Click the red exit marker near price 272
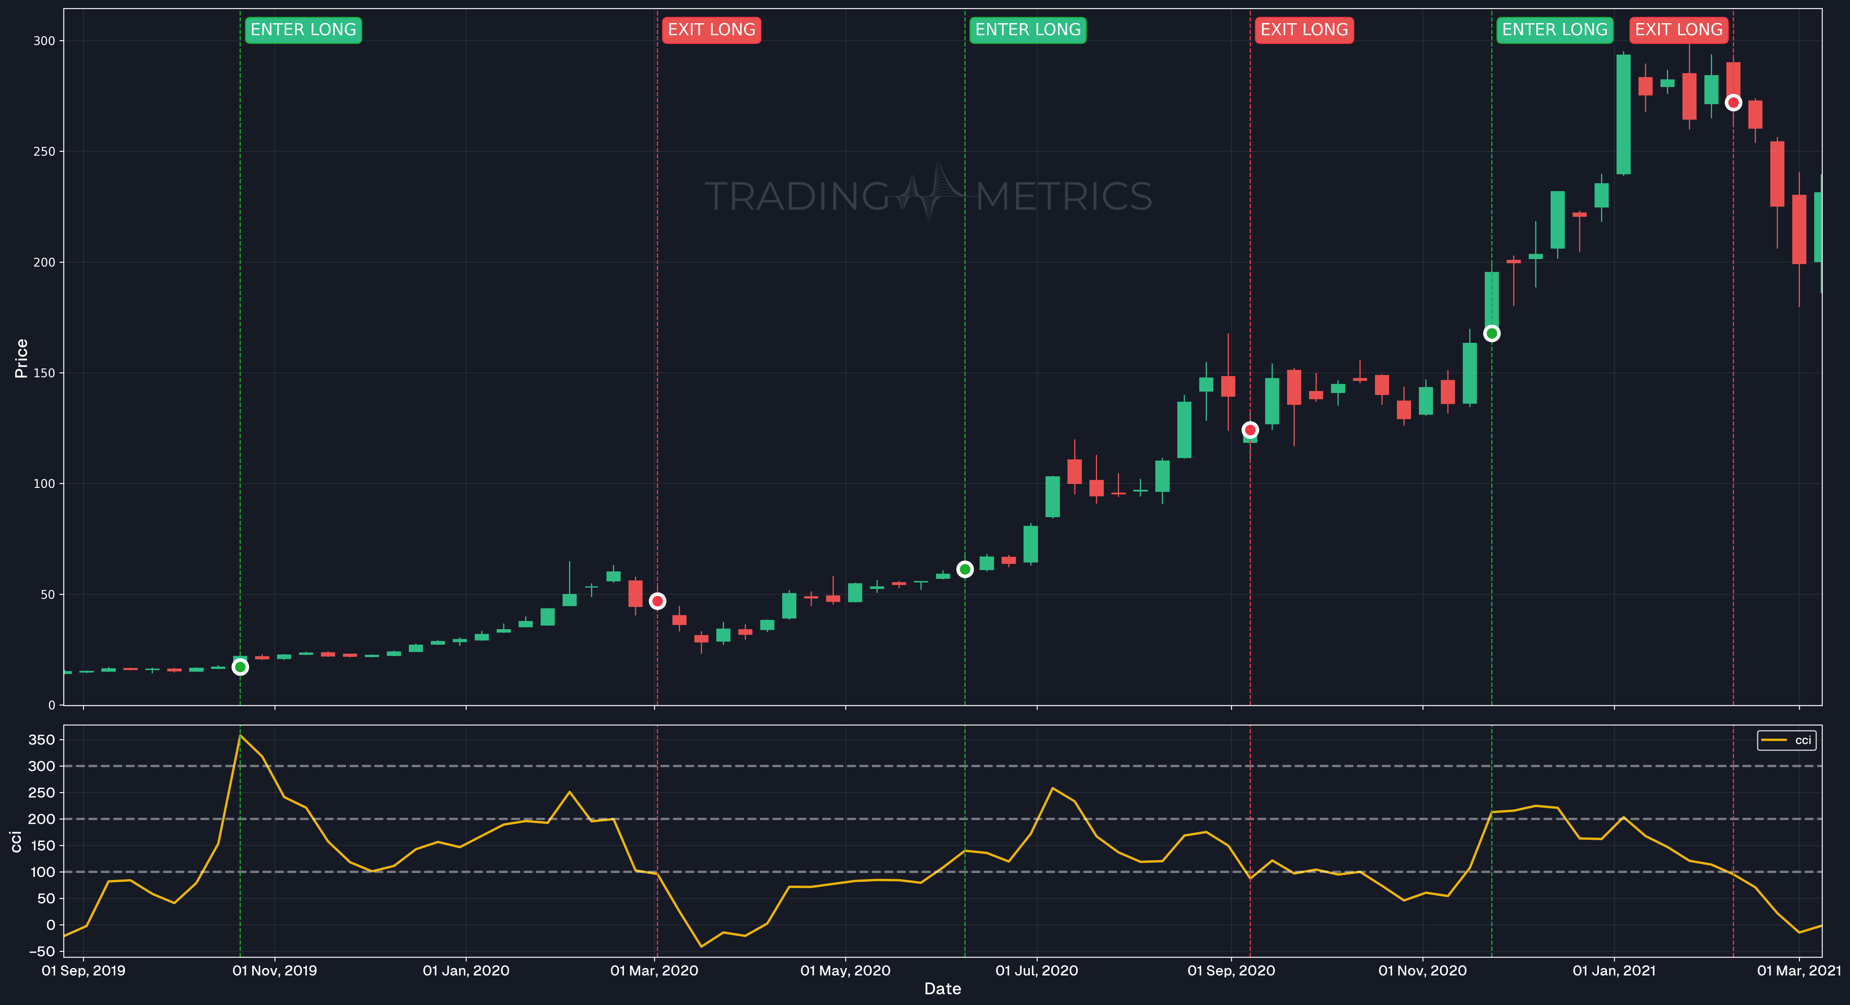The height and width of the screenshot is (1005, 1850). click(1733, 103)
